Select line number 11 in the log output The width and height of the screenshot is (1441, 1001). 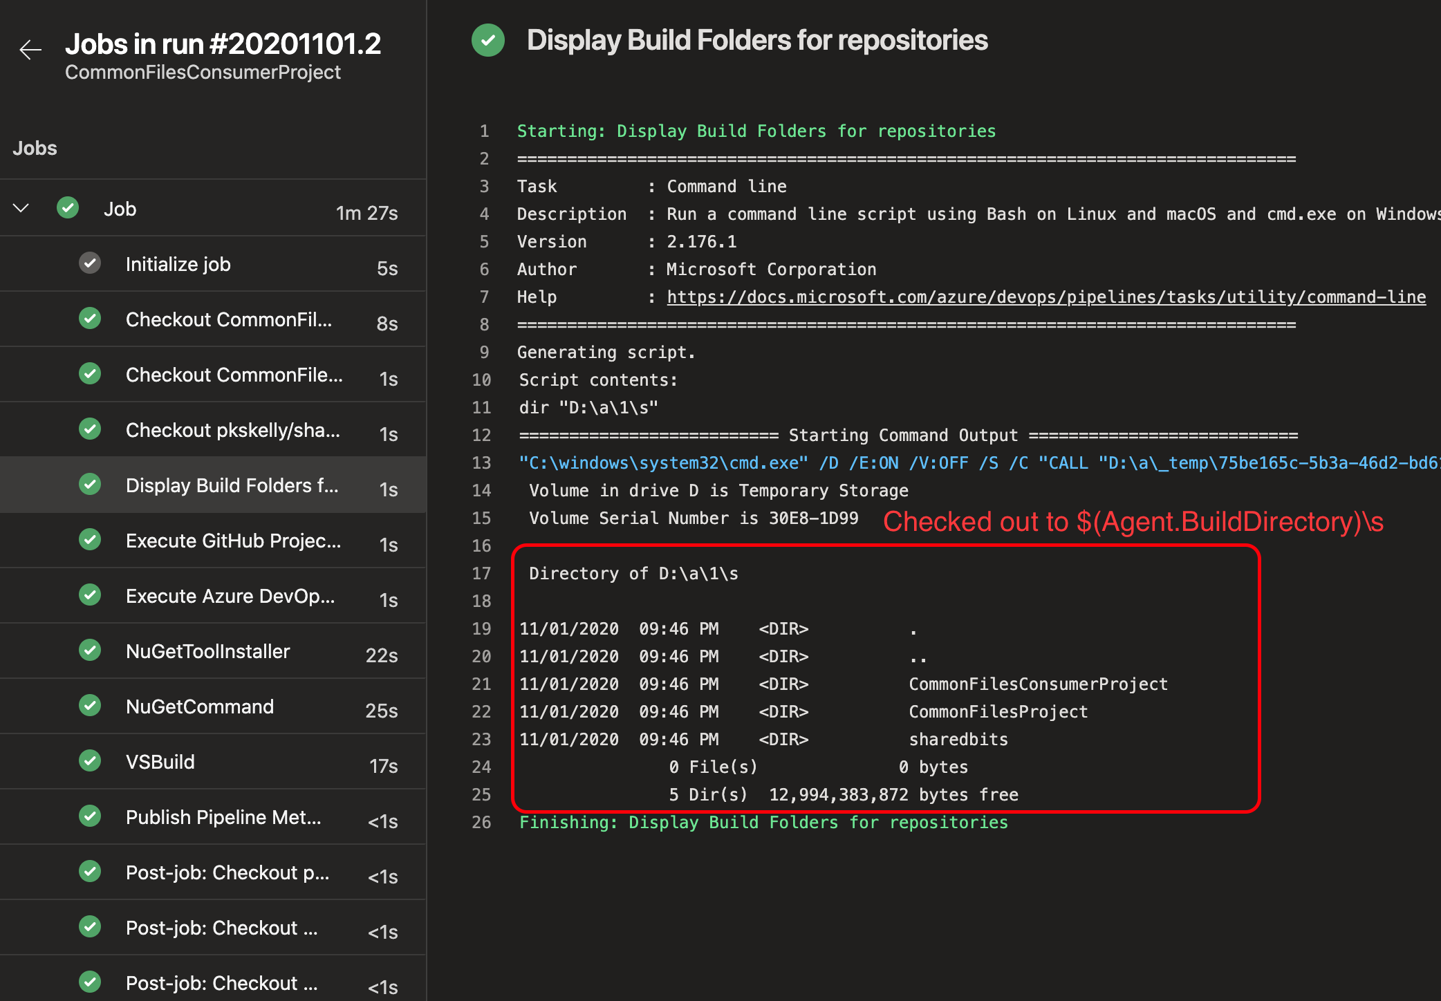tap(482, 407)
